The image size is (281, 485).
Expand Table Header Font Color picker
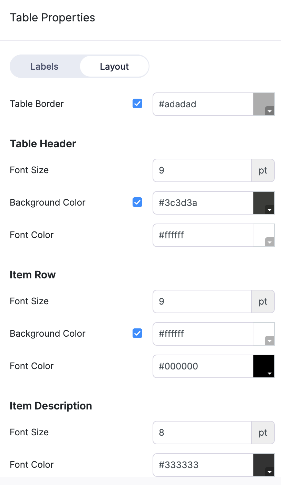point(264,235)
